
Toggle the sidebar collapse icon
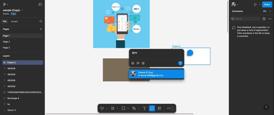point(40,5)
